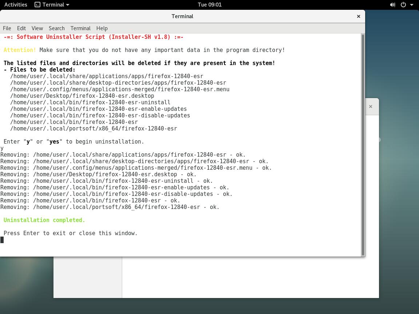Open the clock showing Tue 09:01
The width and height of the screenshot is (419, 314).
(x=209, y=4)
